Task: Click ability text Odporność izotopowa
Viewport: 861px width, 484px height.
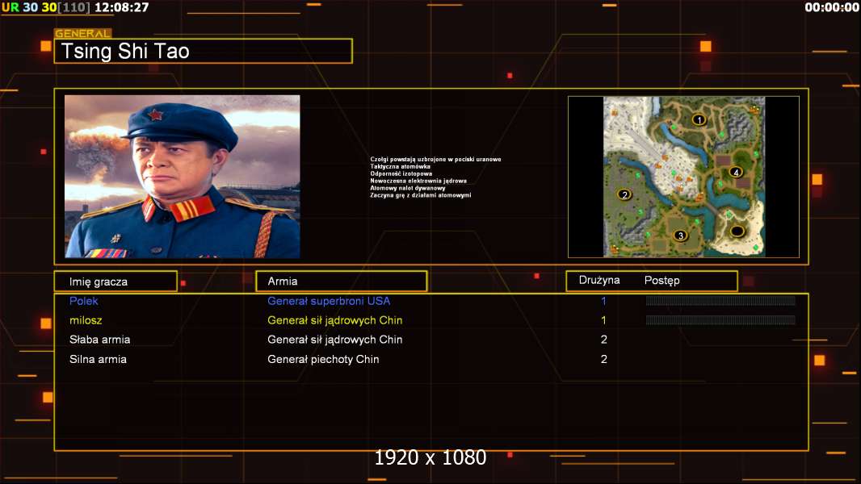Action: [401, 173]
